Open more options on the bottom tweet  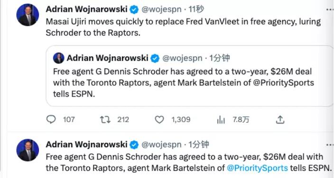point(330,145)
